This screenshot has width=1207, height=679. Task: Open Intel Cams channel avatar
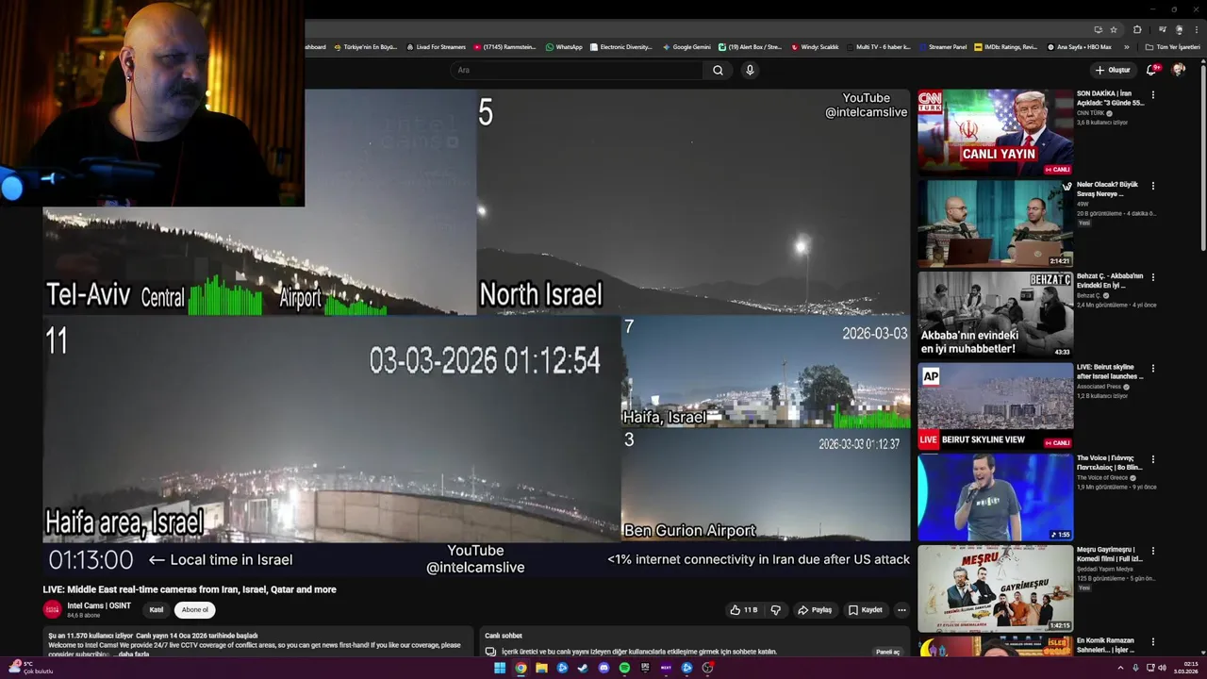pyautogui.click(x=53, y=610)
